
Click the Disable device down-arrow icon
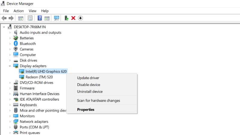pyautogui.click(x=80, y=18)
